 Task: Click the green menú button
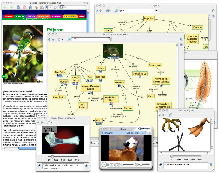pos(4,76)
